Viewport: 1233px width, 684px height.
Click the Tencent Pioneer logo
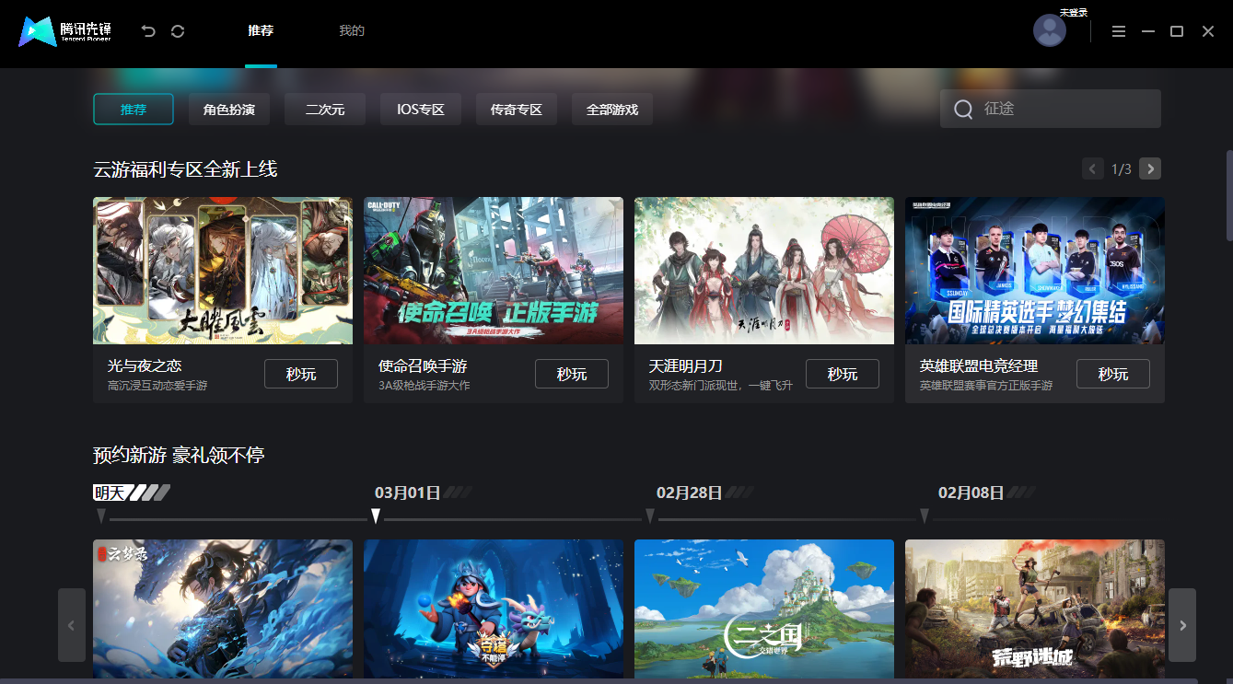click(64, 30)
